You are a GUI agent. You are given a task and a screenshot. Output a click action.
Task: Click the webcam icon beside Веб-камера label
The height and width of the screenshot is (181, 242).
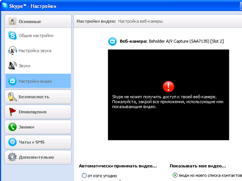[x=112, y=42]
